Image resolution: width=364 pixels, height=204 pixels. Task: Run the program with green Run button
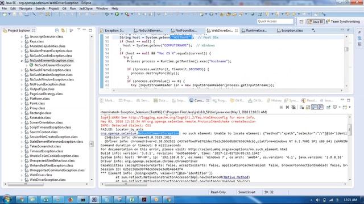coord(117,14)
